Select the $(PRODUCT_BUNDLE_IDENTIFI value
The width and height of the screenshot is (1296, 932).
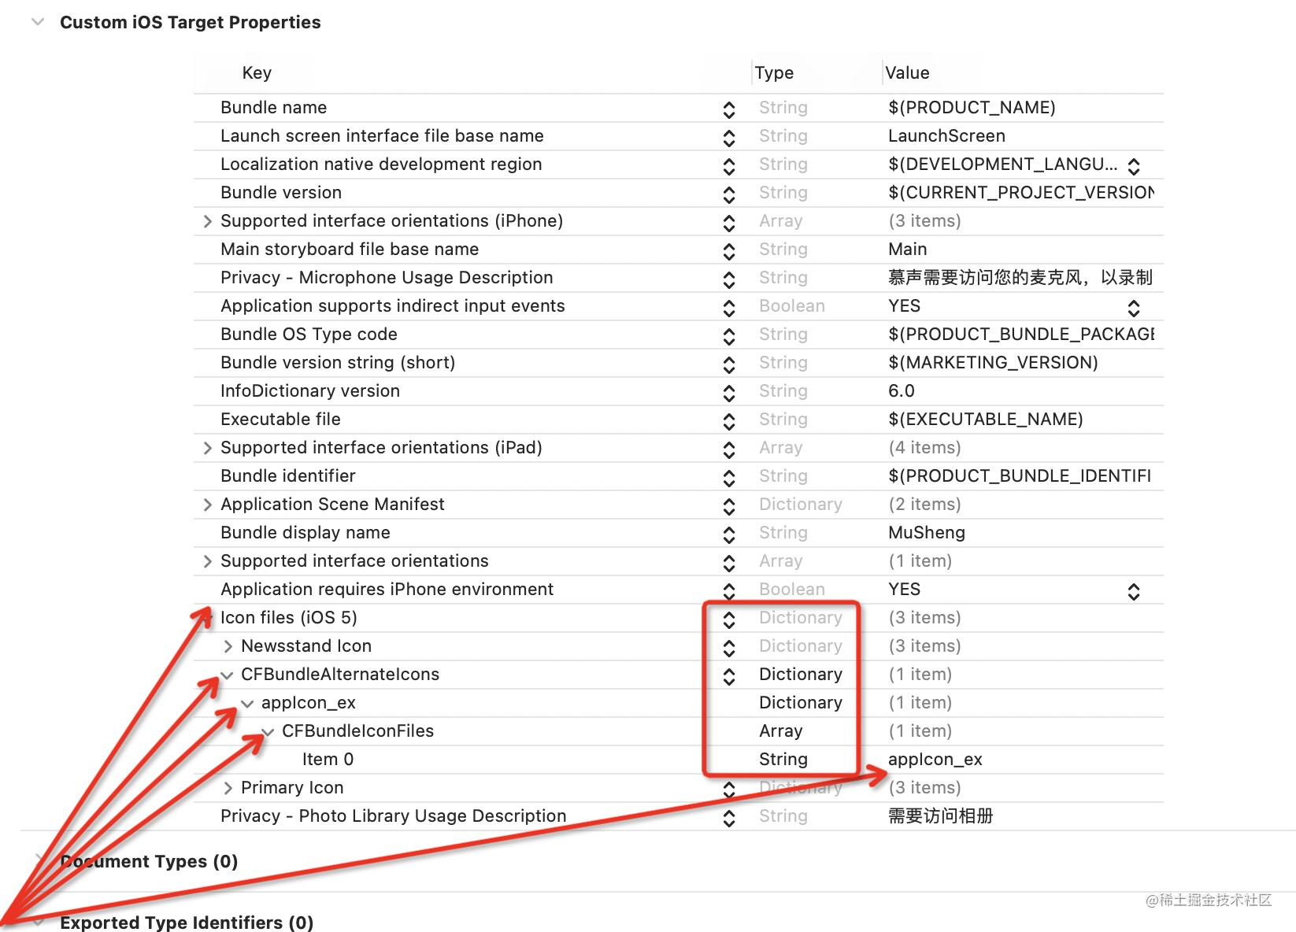(1020, 476)
